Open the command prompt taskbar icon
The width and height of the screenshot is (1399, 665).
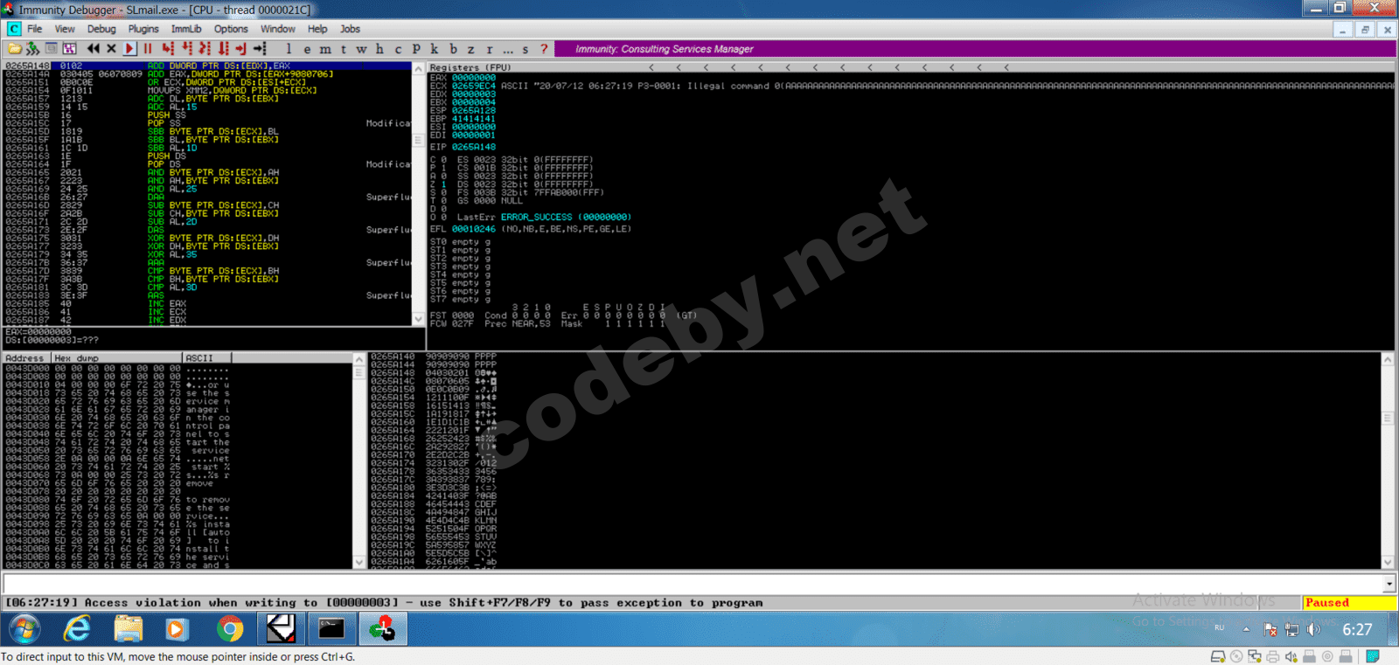pos(331,629)
